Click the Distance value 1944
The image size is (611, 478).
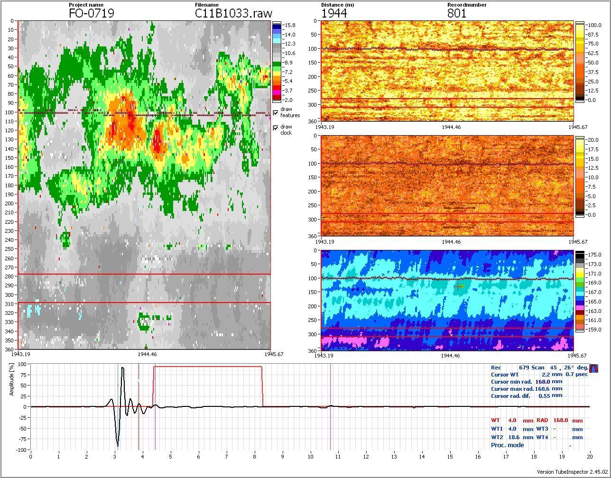pyautogui.click(x=334, y=13)
